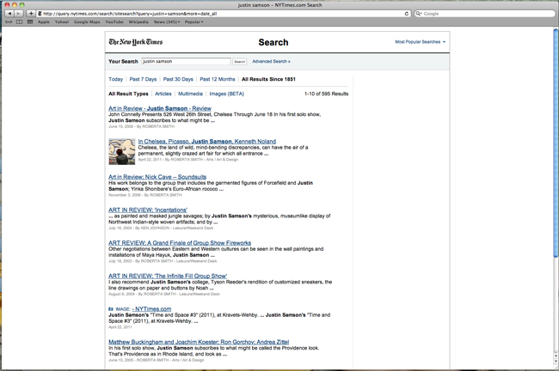This screenshot has width=559, height=371.
Task: Click the Your Search text box
Action: coord(186,61)
